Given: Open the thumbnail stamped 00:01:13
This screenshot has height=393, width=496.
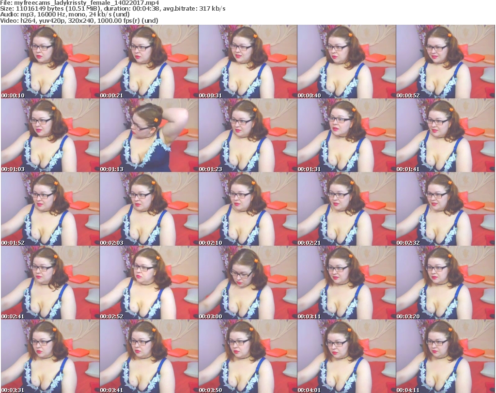Looking at the screenshot, I should [x=149, y=135].
